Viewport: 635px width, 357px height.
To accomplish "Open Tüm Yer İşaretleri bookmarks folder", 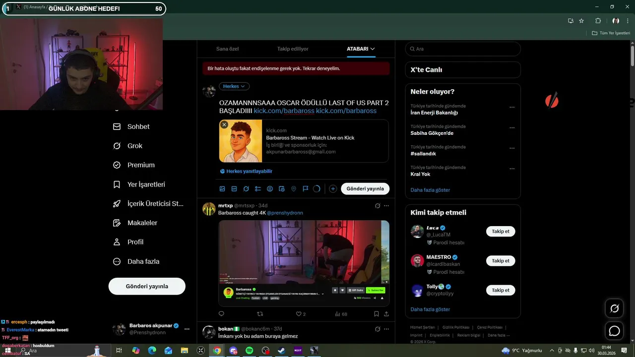I will click(611, 33).
